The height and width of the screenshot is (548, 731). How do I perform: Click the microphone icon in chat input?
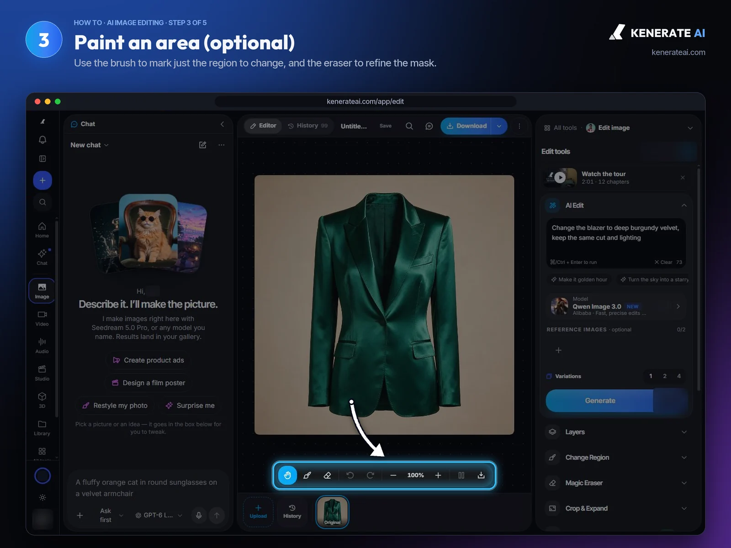[199, 515]
